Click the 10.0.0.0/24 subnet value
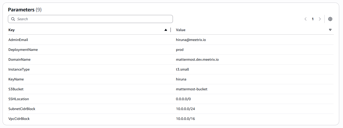Screen dimensions: 343x128 [185, 109]
